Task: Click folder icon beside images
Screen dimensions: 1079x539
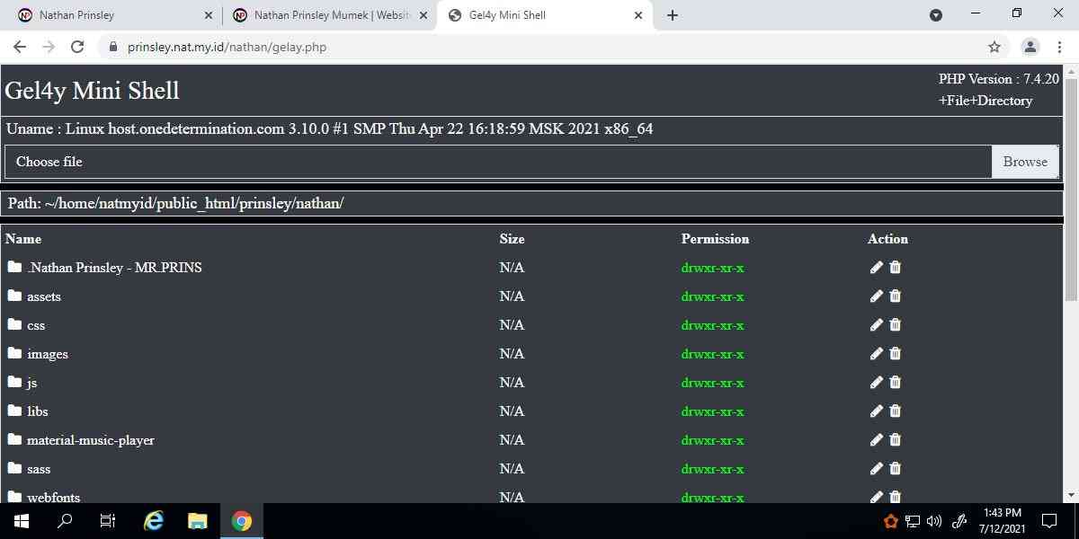Action: tap(14, 353)
